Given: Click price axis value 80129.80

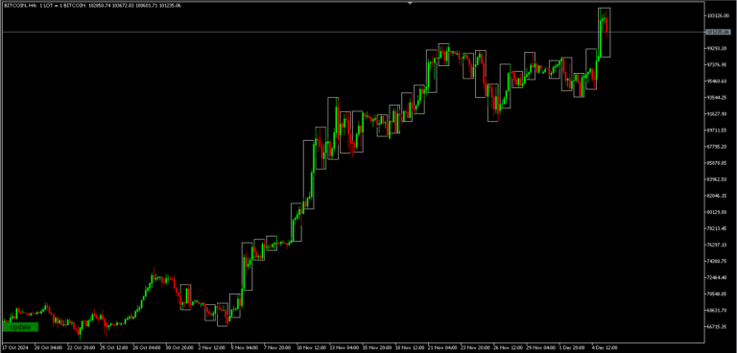Looking at the screenshot, I should 717,212.
